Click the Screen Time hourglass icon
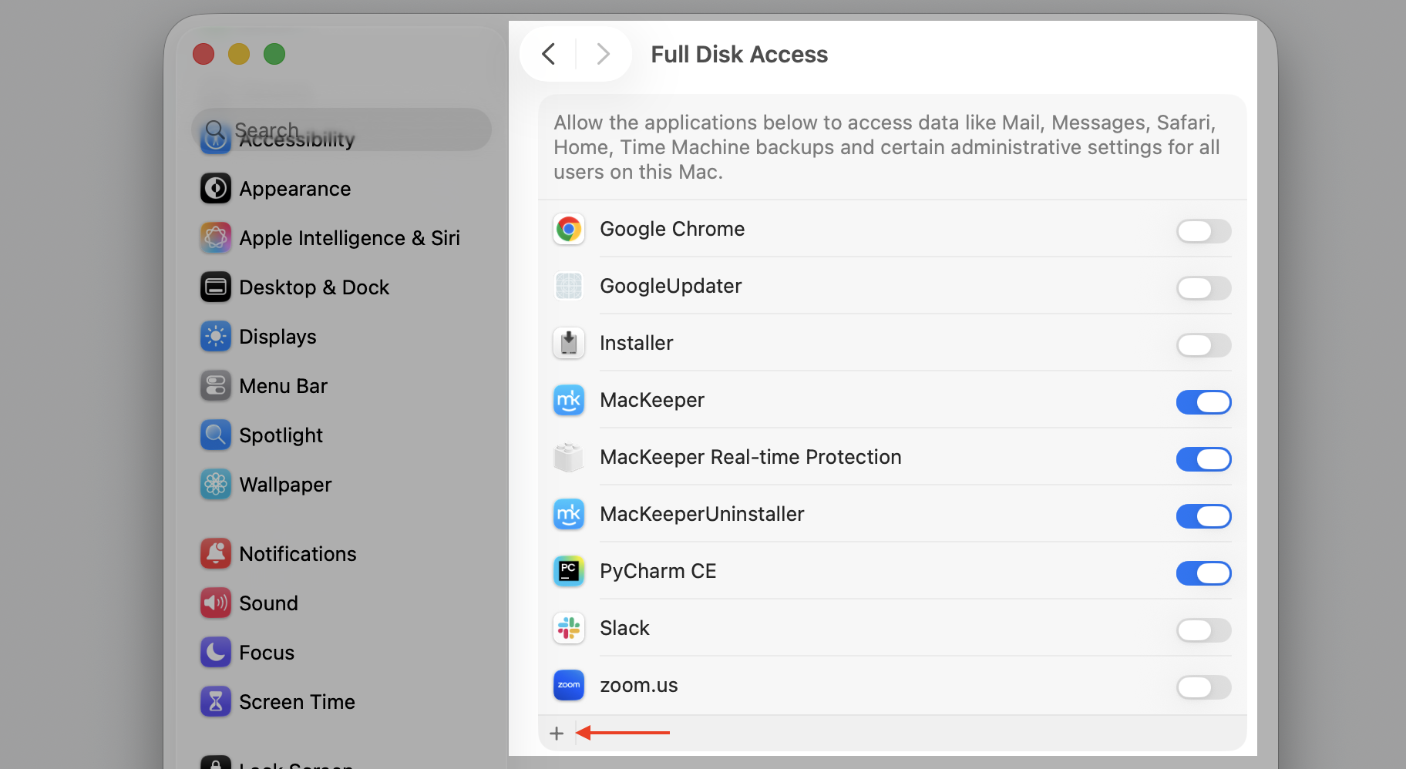The image size is (1406, 769). click(x=216, y=702)
